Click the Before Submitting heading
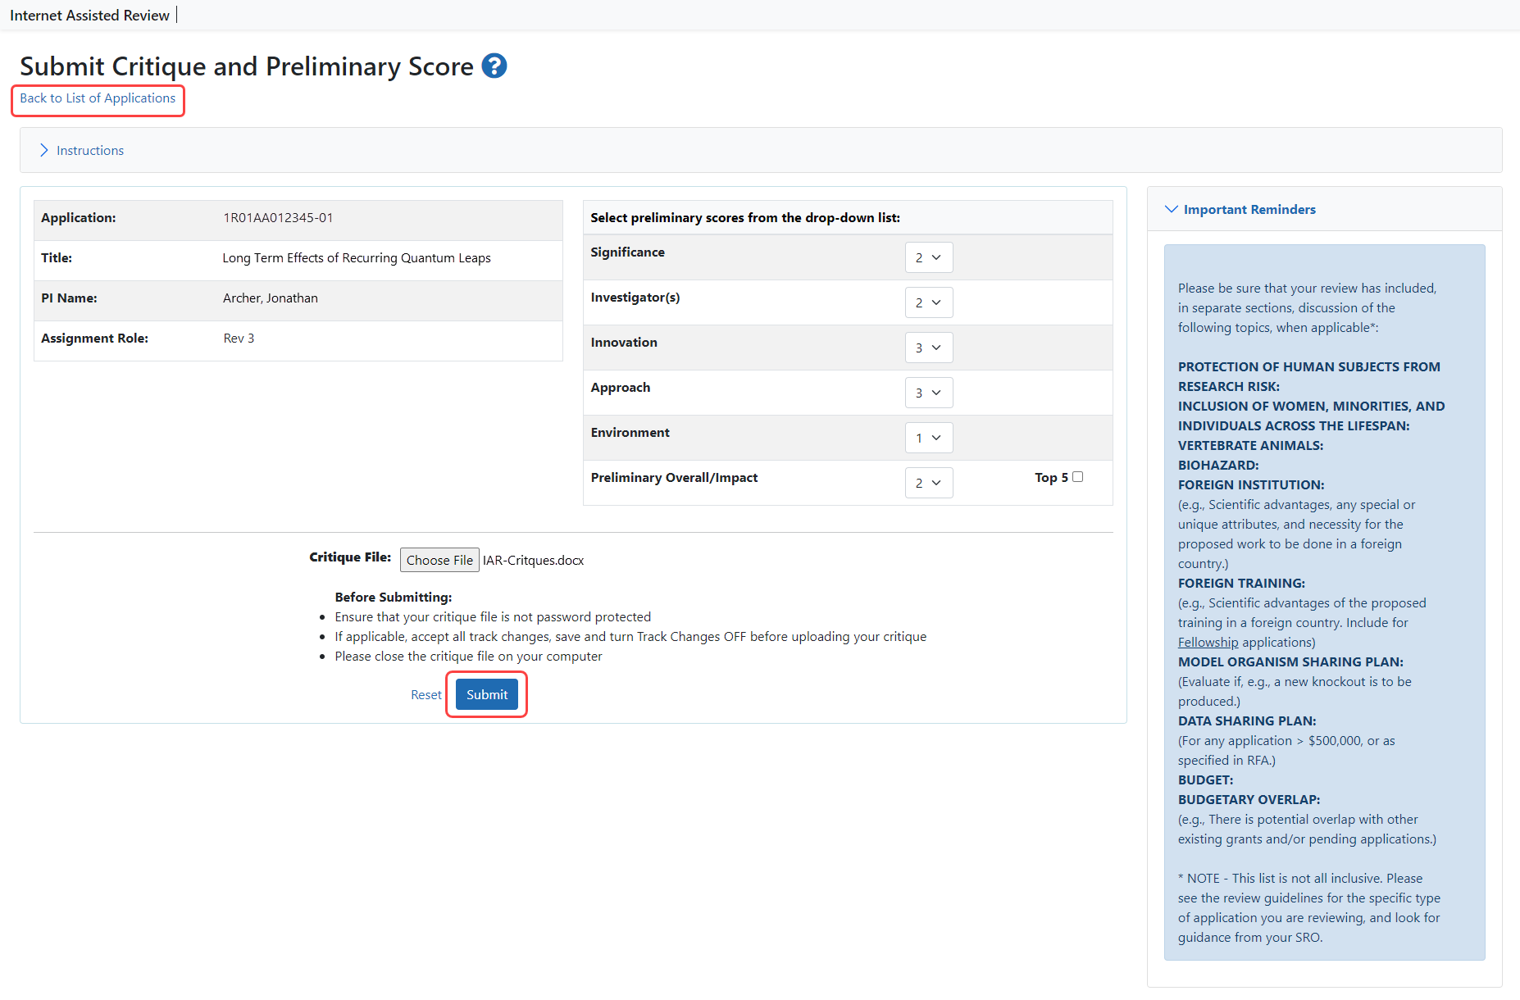The width and height of the screenshot is (1520, 1000). 394,598
